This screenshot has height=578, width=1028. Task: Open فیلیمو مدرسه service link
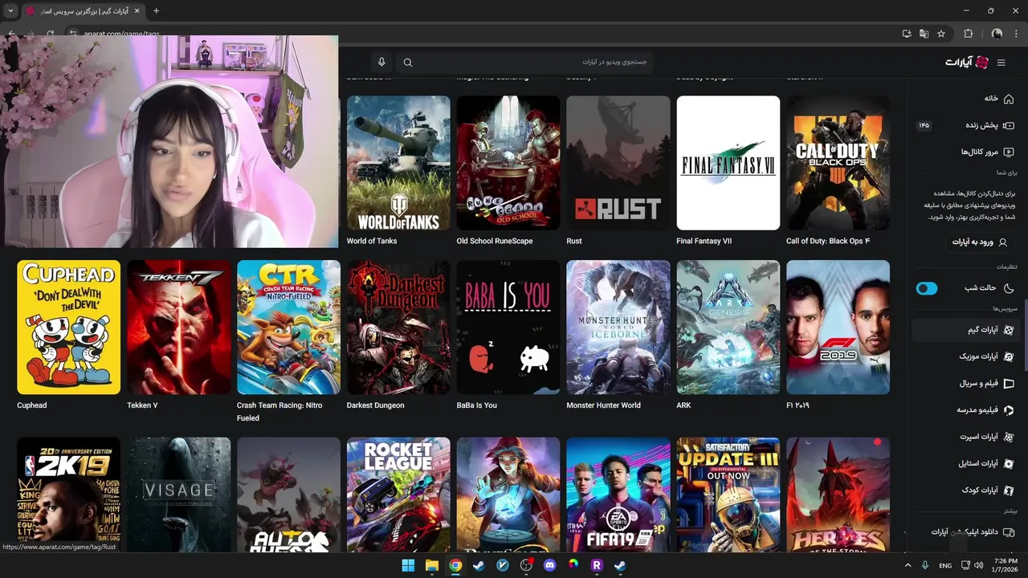966,410
